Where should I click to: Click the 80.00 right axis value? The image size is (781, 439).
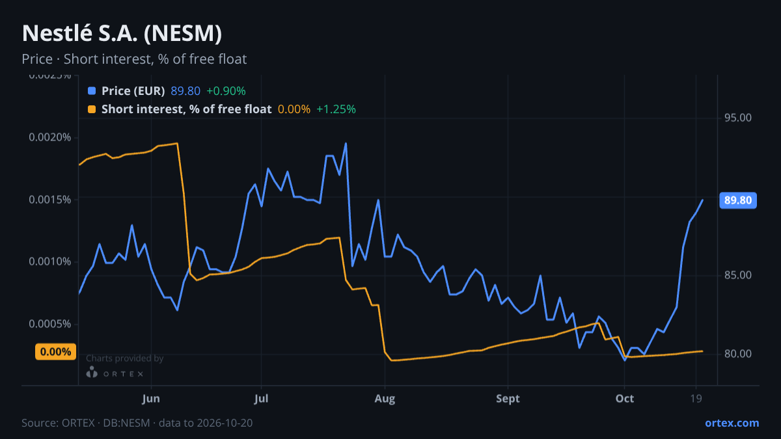(x=738, y=354)
